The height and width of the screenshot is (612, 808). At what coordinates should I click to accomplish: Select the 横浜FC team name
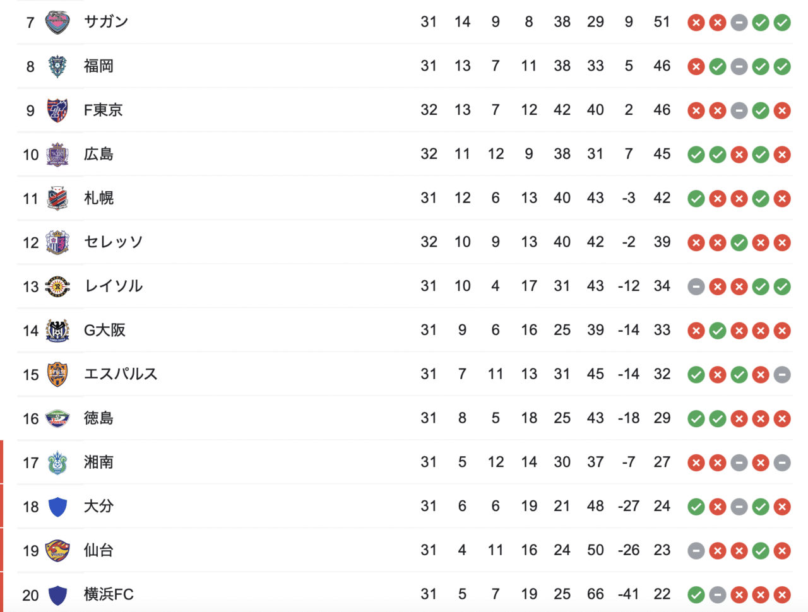(109, 594)
